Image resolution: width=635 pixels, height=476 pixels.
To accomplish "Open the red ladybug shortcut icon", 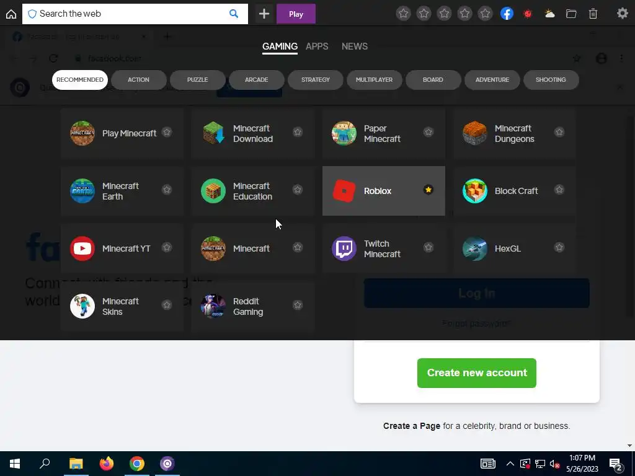I will (528, 14).
